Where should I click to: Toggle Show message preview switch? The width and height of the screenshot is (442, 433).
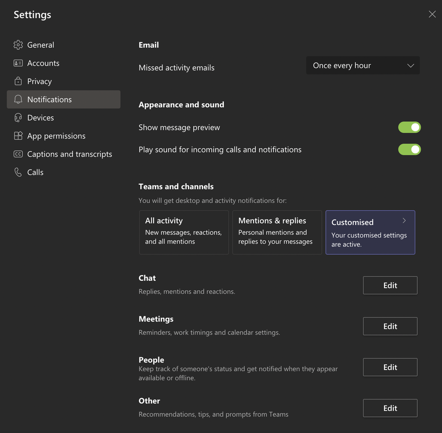[x=409, y=128]
